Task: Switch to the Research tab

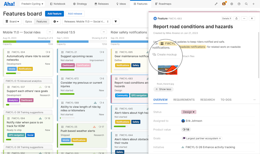Action: point(208,100)
